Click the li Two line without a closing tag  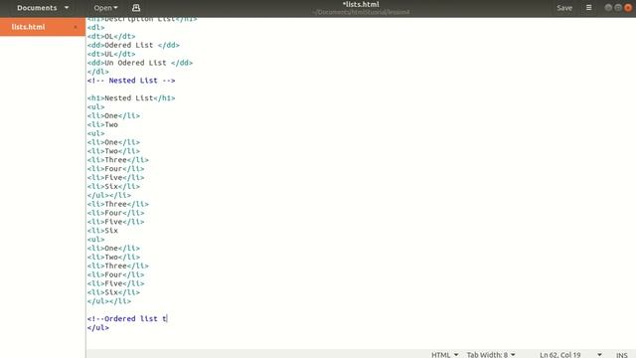pyautogui.click(x=102, y=124)
